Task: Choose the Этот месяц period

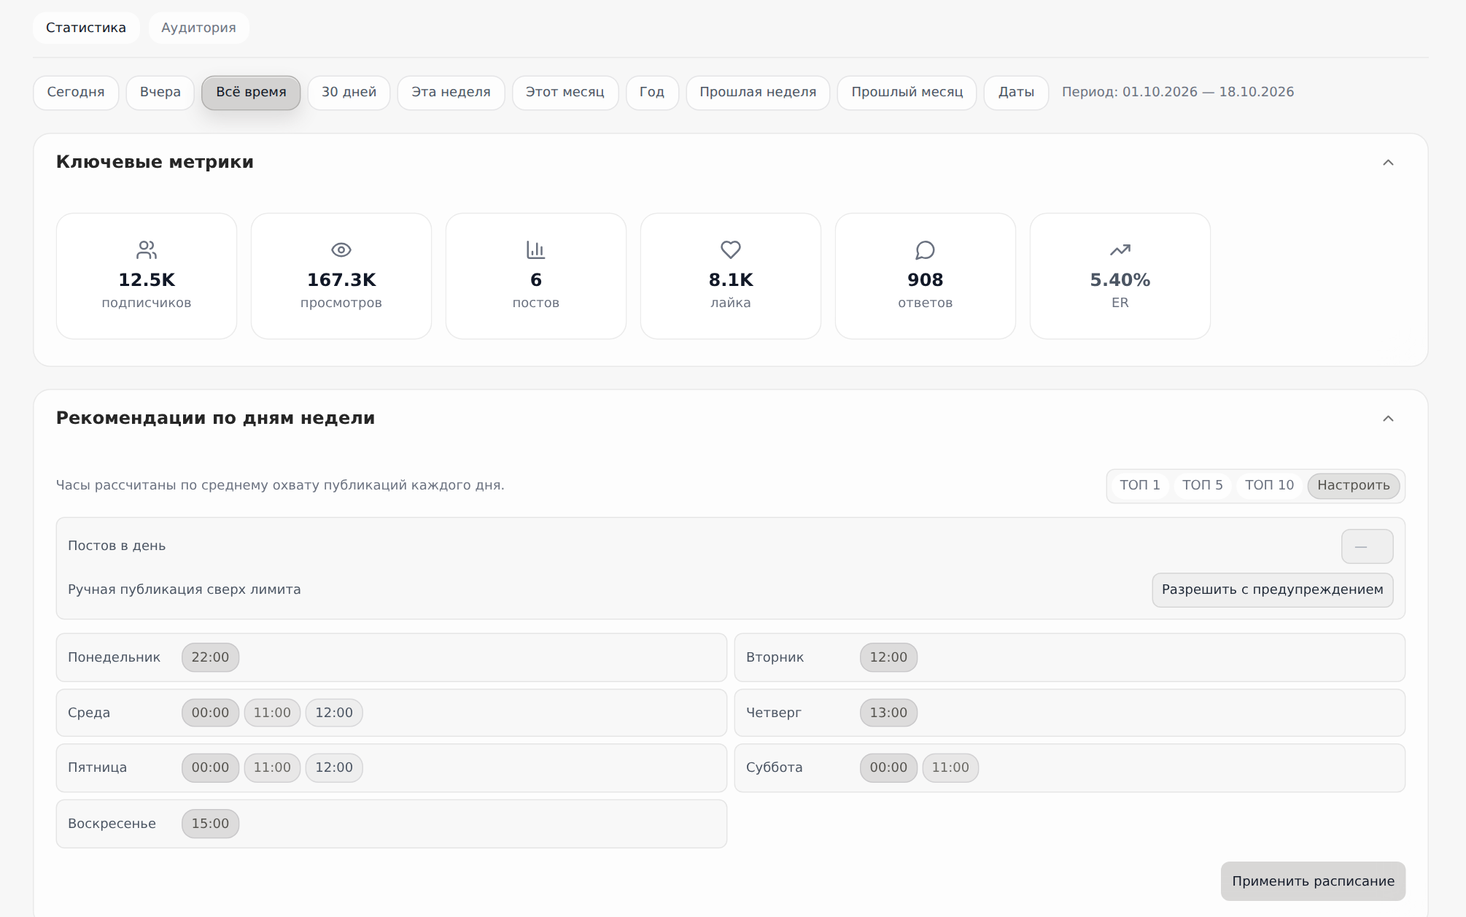Action: 565,93
